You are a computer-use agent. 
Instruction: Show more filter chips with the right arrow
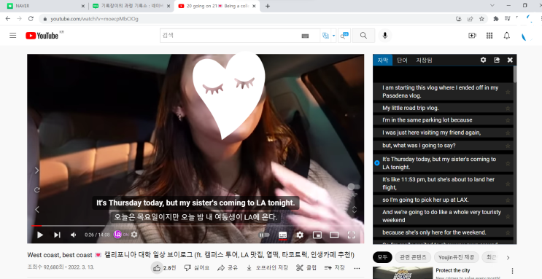point(508,257)
